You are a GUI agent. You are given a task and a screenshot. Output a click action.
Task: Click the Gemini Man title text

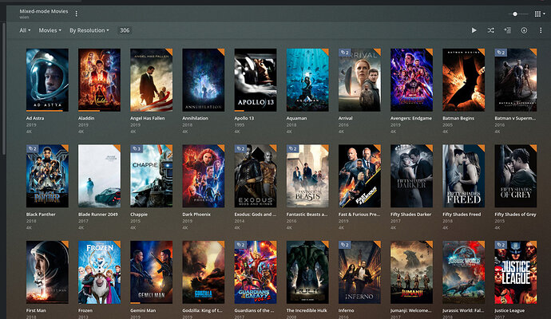coord(143,310)
